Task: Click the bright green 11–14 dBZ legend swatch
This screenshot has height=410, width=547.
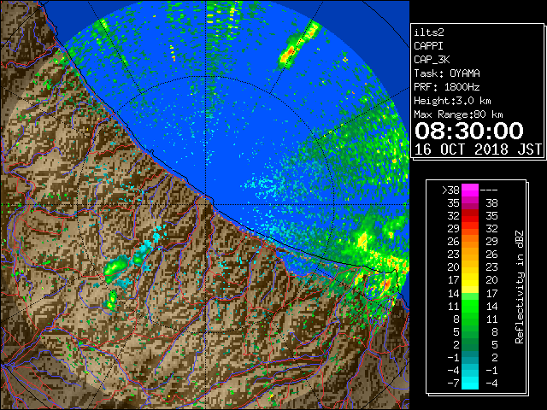Action: tap(470, 306)
